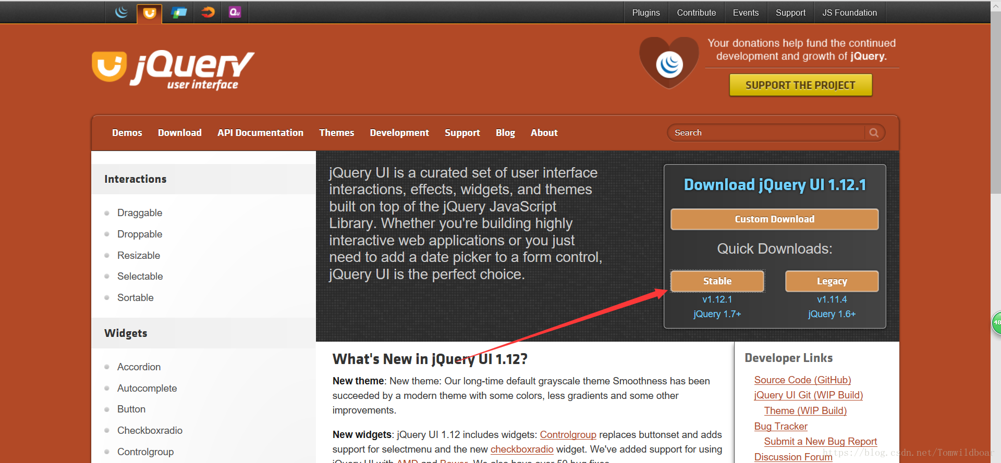Open the Sizzle flame icon in top bar

(207, 12)
